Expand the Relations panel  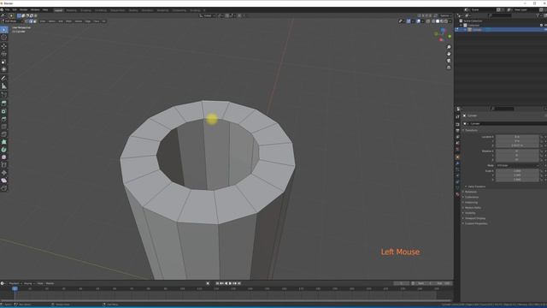470,192
